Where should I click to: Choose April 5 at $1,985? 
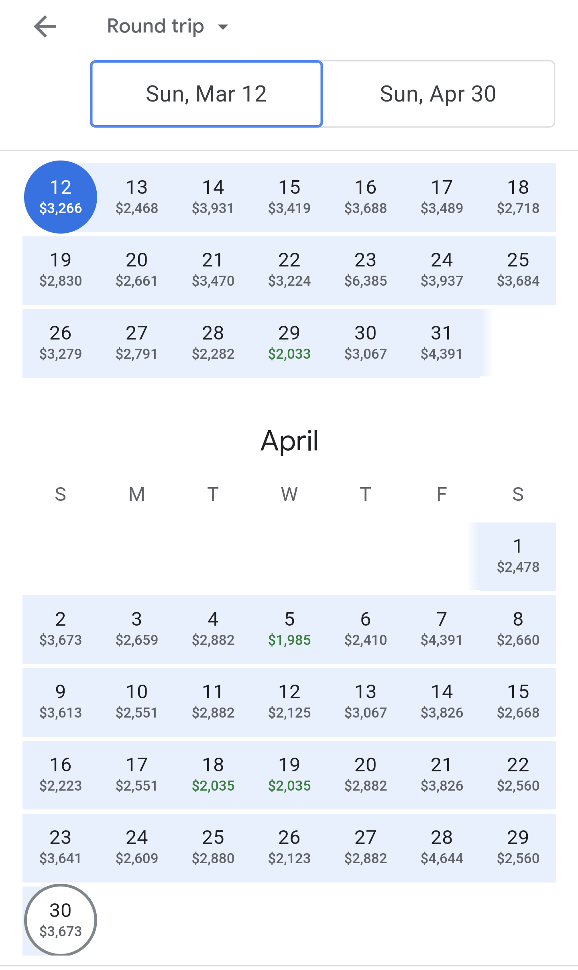pyautogui.click(x=289, y=629)
